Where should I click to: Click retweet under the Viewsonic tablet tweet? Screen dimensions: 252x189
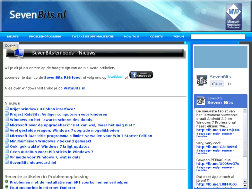click(x=227, y=134)
